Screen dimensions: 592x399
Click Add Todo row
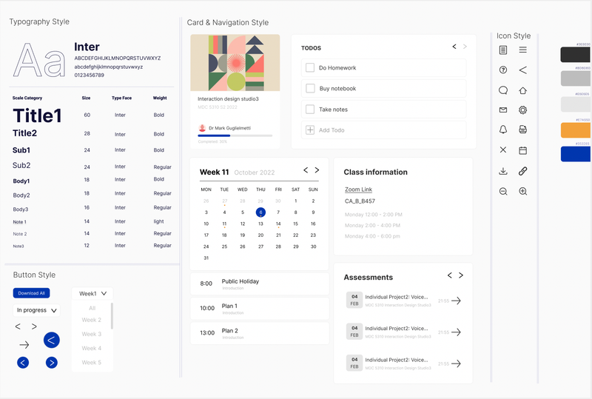point(383,130)
